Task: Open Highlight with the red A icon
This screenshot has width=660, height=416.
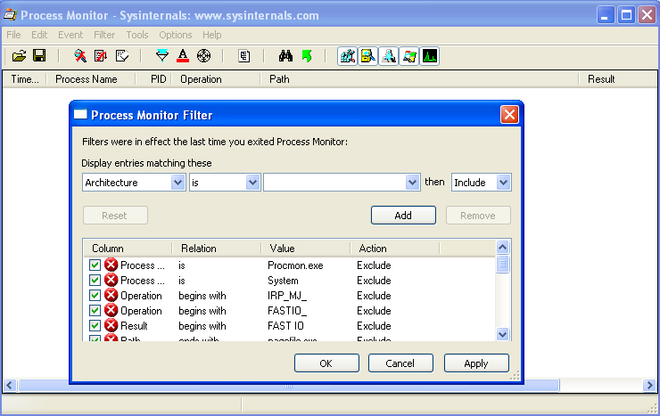Action: (x=183, y=56)
